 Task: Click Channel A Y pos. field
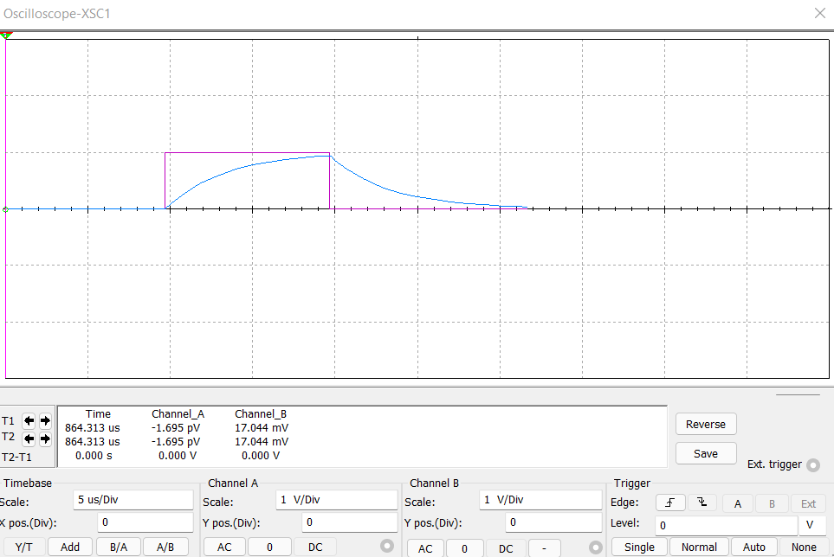[350, 522]
